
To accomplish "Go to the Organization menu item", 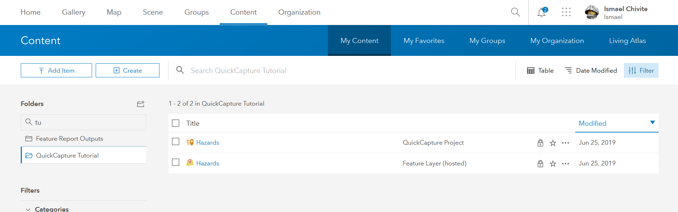I will coord(299,12).
